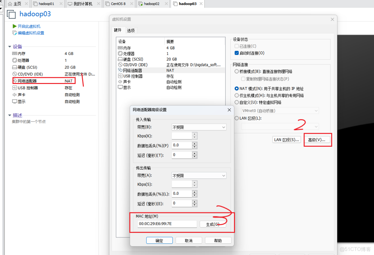Switch to the hadoop02 tab
374x255 pixels.
[x=151, y=4]
